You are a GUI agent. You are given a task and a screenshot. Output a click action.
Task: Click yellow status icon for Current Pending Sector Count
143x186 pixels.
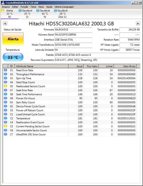point(6,126)
